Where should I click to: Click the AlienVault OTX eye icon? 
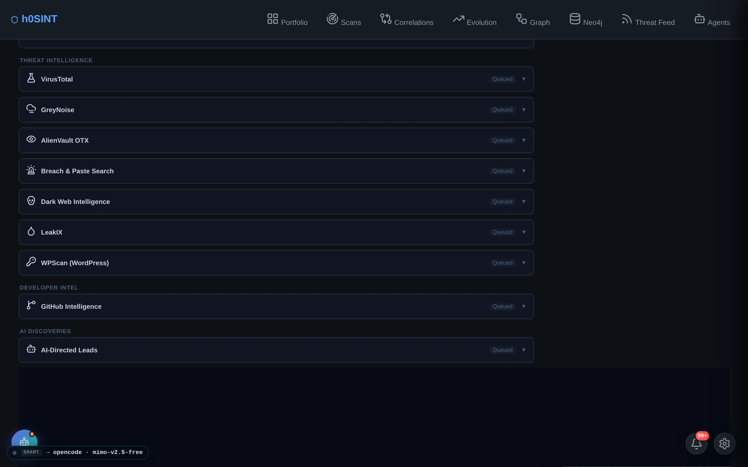coord(31,139)
